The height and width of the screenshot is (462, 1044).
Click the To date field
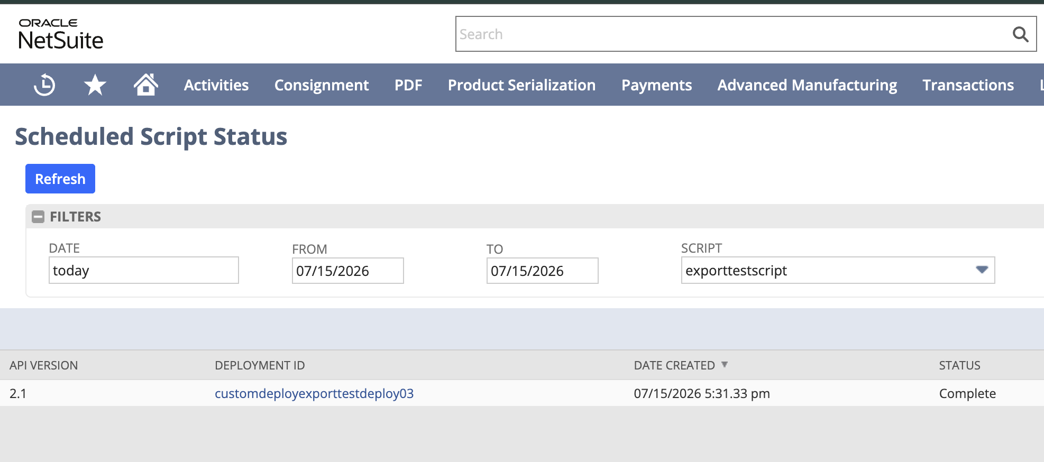(x=543, y=271)
